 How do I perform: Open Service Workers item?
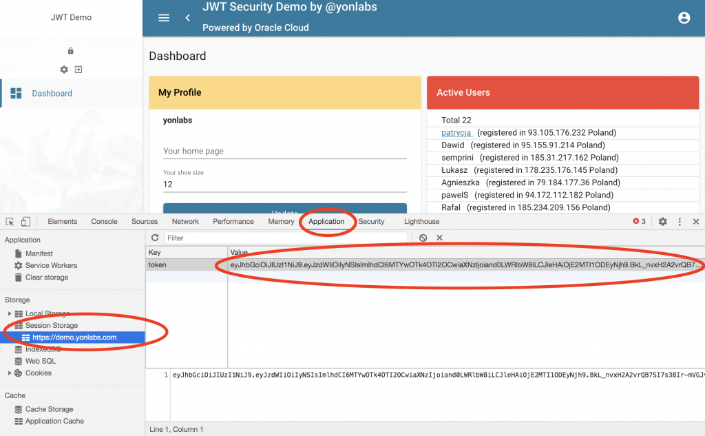click(51, 265)
